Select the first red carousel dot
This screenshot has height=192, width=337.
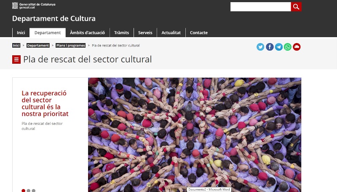24,190
